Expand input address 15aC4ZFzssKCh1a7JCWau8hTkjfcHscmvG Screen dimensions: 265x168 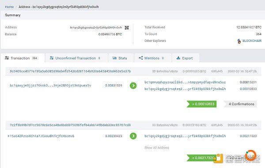(41, 136)
